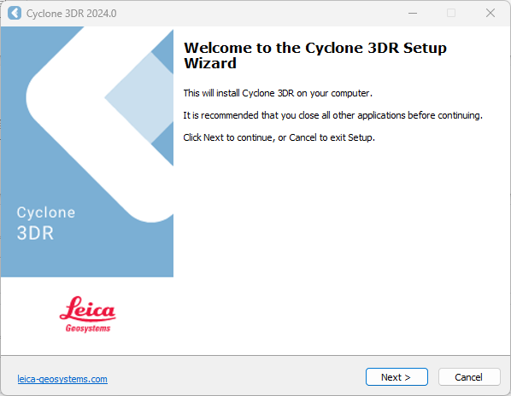Click the 'It is recommended that you close' sentence
511x396 pixels.
click(x=332, y=115)
